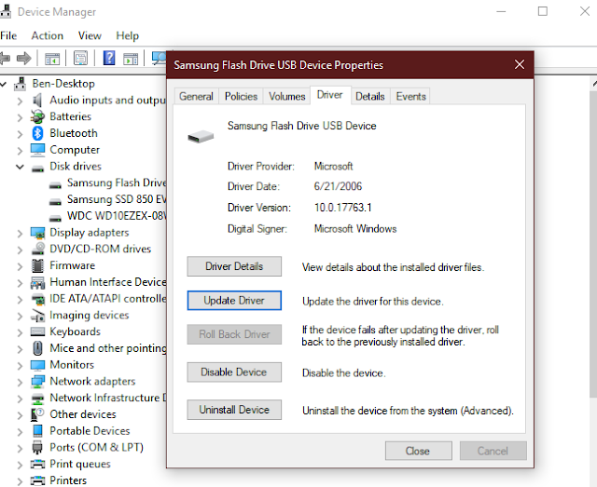Screen dimensions: 597x487
Task: Select the Samsung SSD 850 tree item
Action: 117,199
